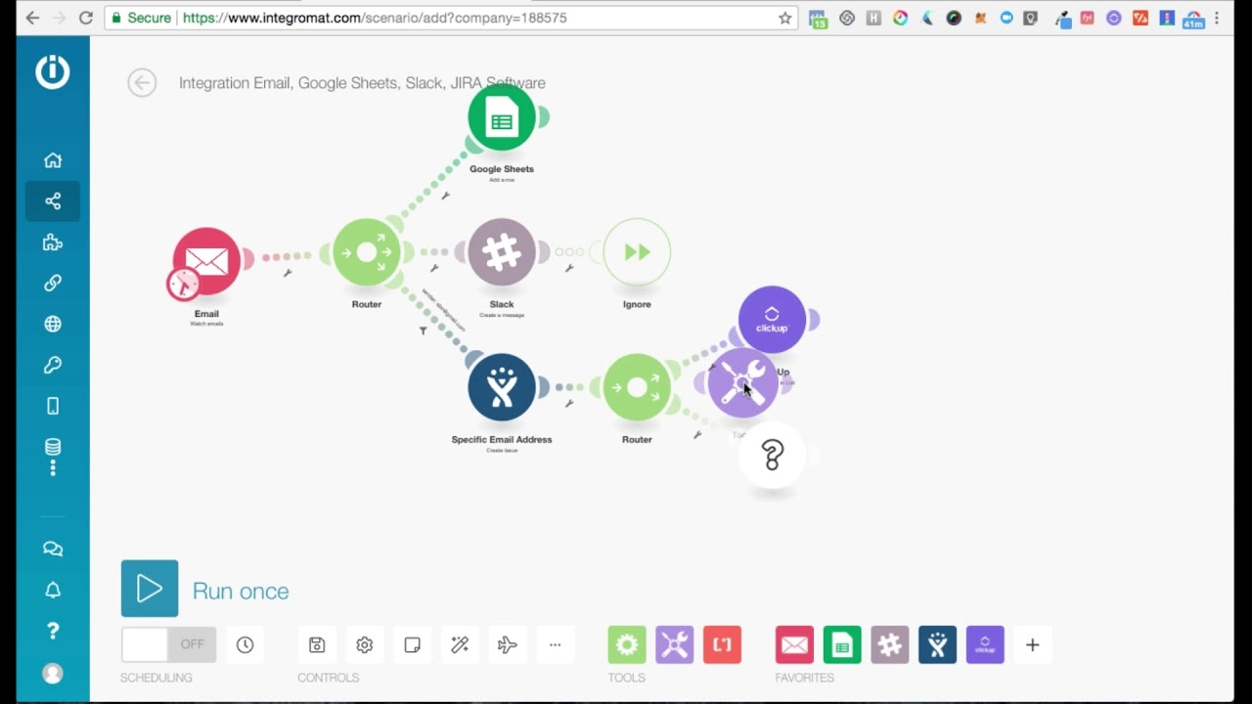Viewport: 1252px width, 704px height.
Task: Add Google Sheets module from Favorites
Action: click(842, 644)
